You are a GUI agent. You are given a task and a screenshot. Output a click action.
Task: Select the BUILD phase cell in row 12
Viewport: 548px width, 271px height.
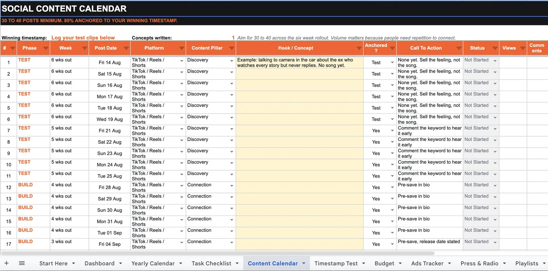(33, 187)
